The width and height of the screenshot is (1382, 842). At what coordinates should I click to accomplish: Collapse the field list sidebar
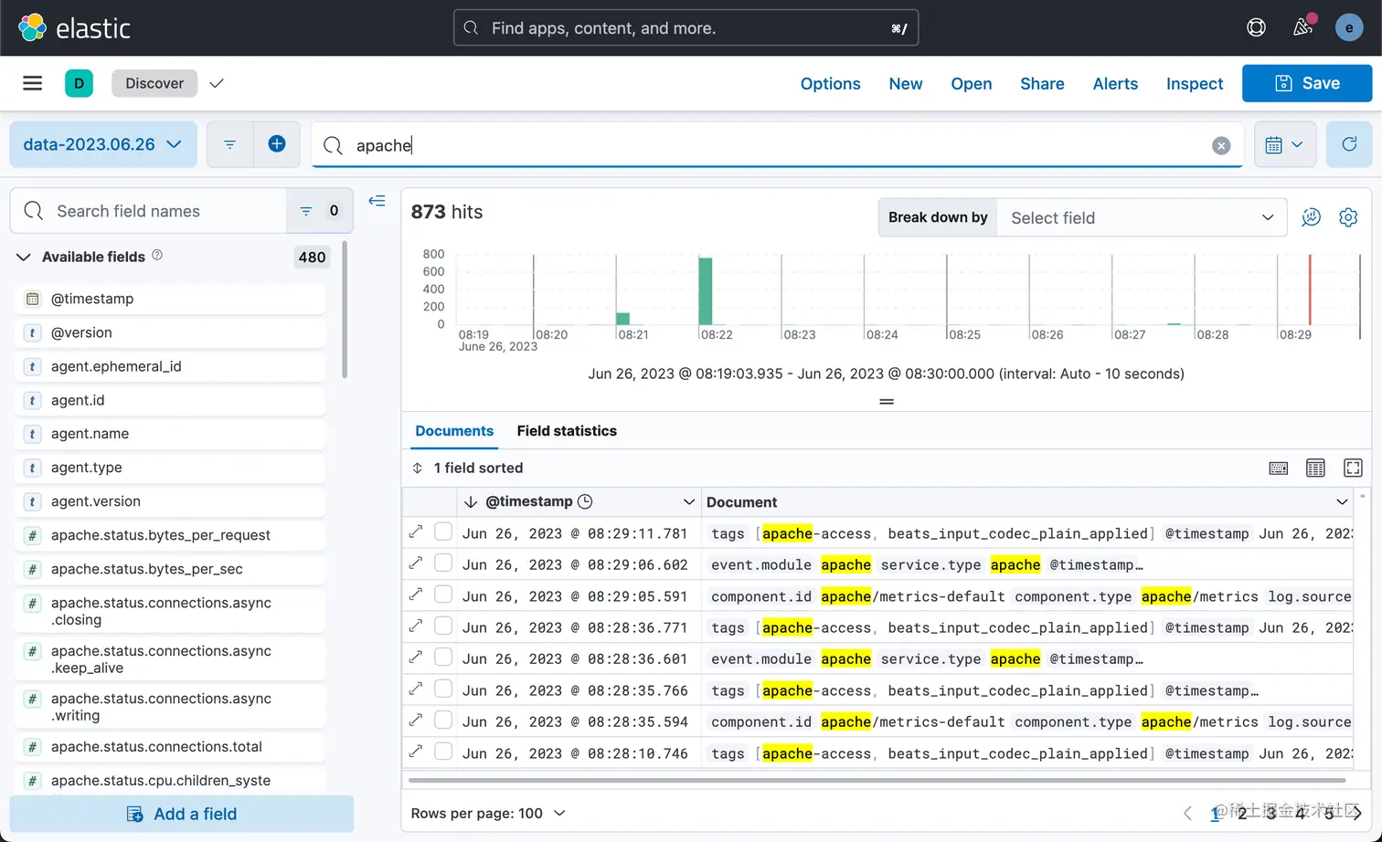377,201
